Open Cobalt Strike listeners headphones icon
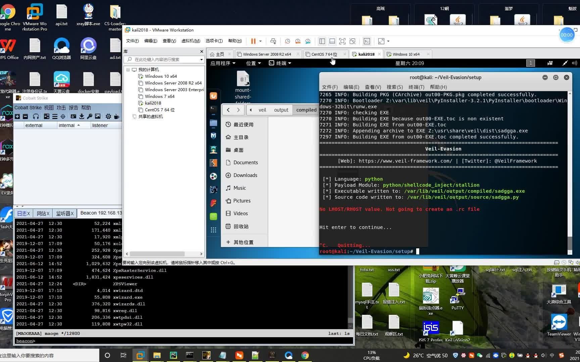 [x=36, y=116]
